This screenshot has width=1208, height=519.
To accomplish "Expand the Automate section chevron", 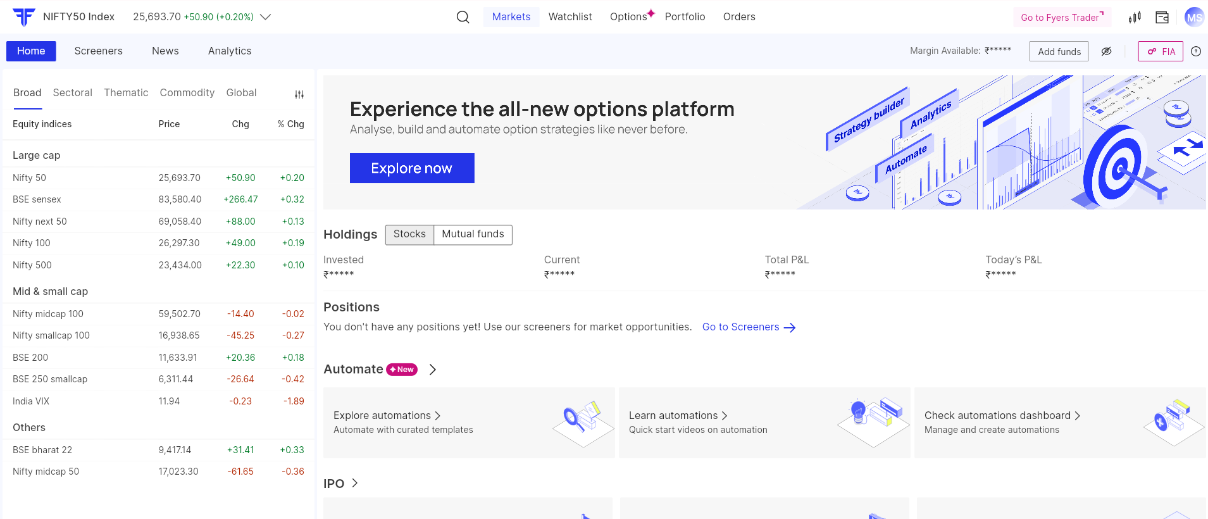I will click(433, 370).
